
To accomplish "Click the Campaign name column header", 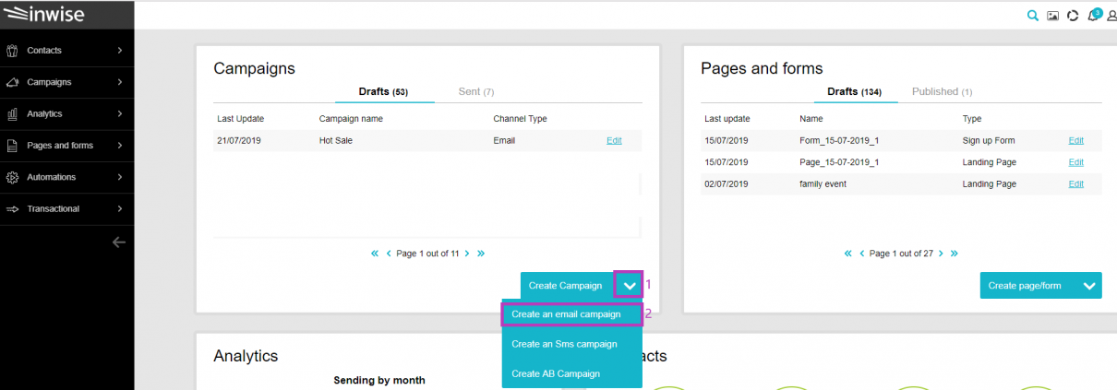I will point(351,119).
